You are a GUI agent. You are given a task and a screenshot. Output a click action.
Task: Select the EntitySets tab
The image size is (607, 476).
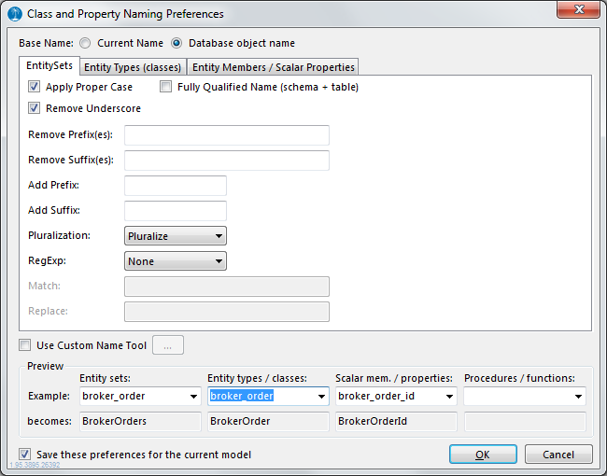click(50, 66)
